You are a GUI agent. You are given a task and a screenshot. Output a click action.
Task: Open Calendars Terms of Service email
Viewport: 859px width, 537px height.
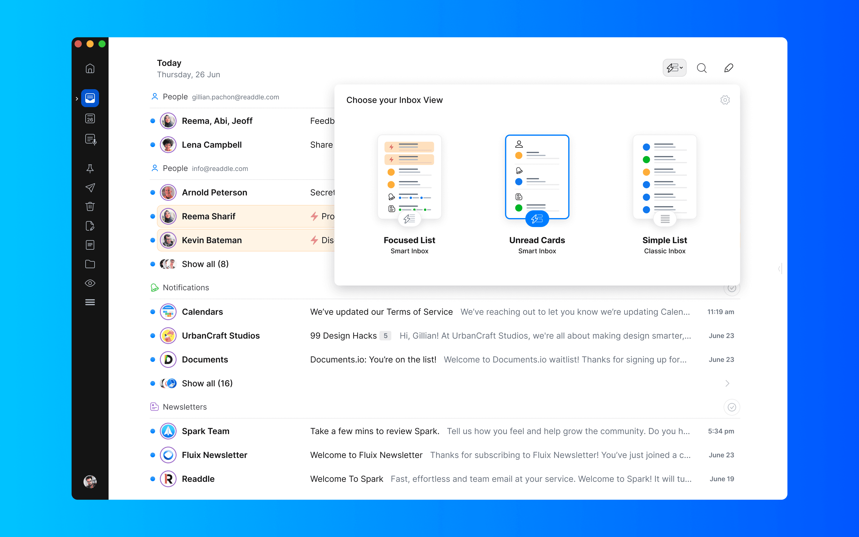click(x=445, y=312)
